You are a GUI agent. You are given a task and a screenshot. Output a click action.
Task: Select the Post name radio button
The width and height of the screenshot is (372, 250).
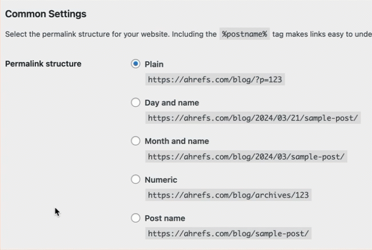136,218
